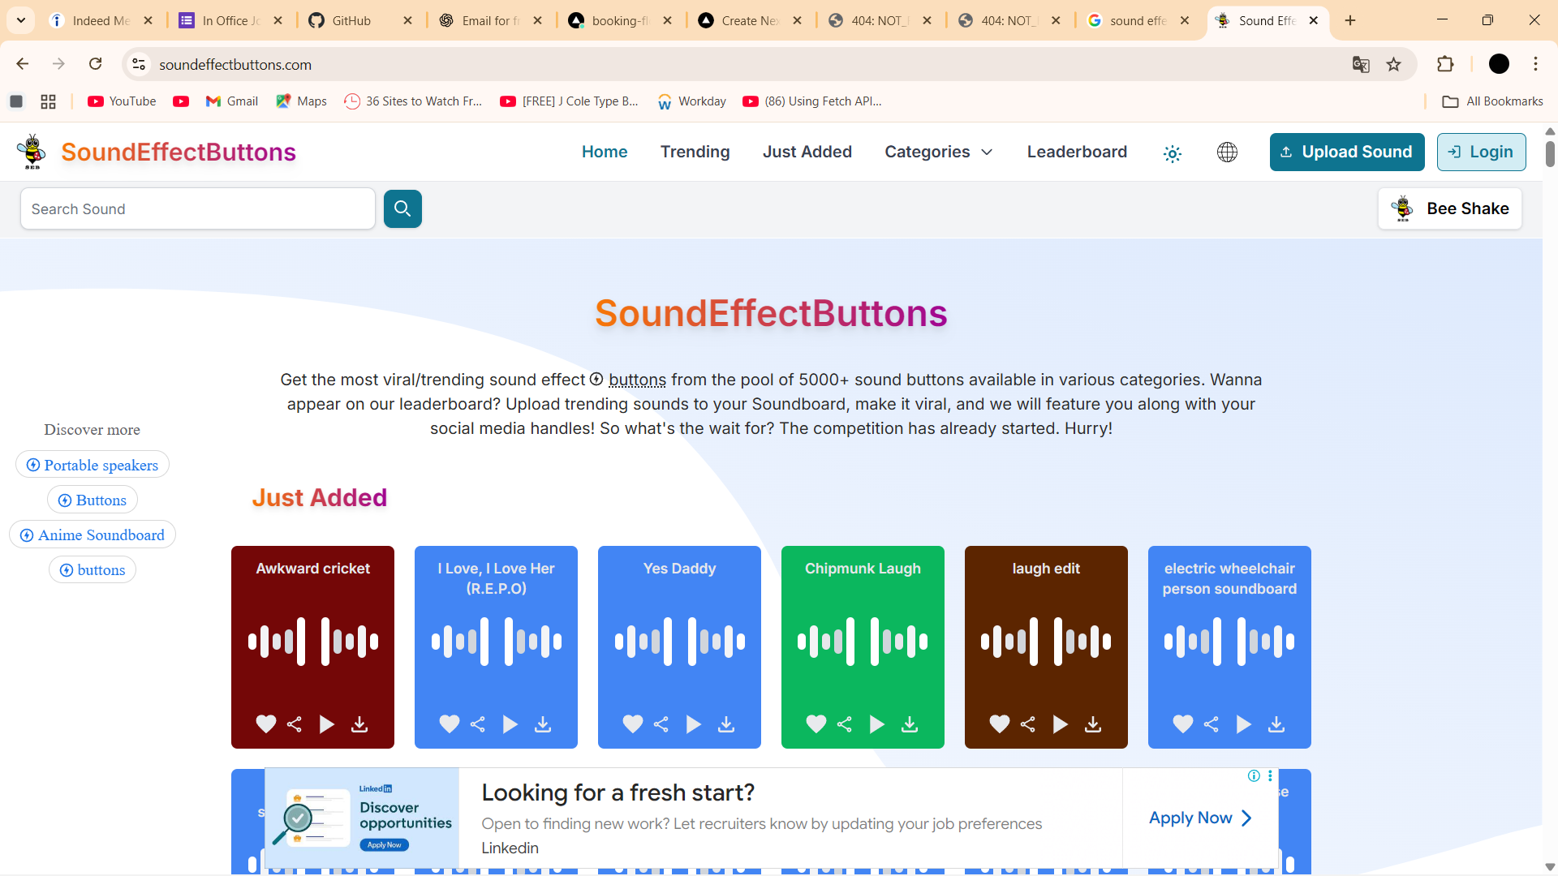
Task: Open the Anime Soundboard suggestion
Action: (93, 535)
